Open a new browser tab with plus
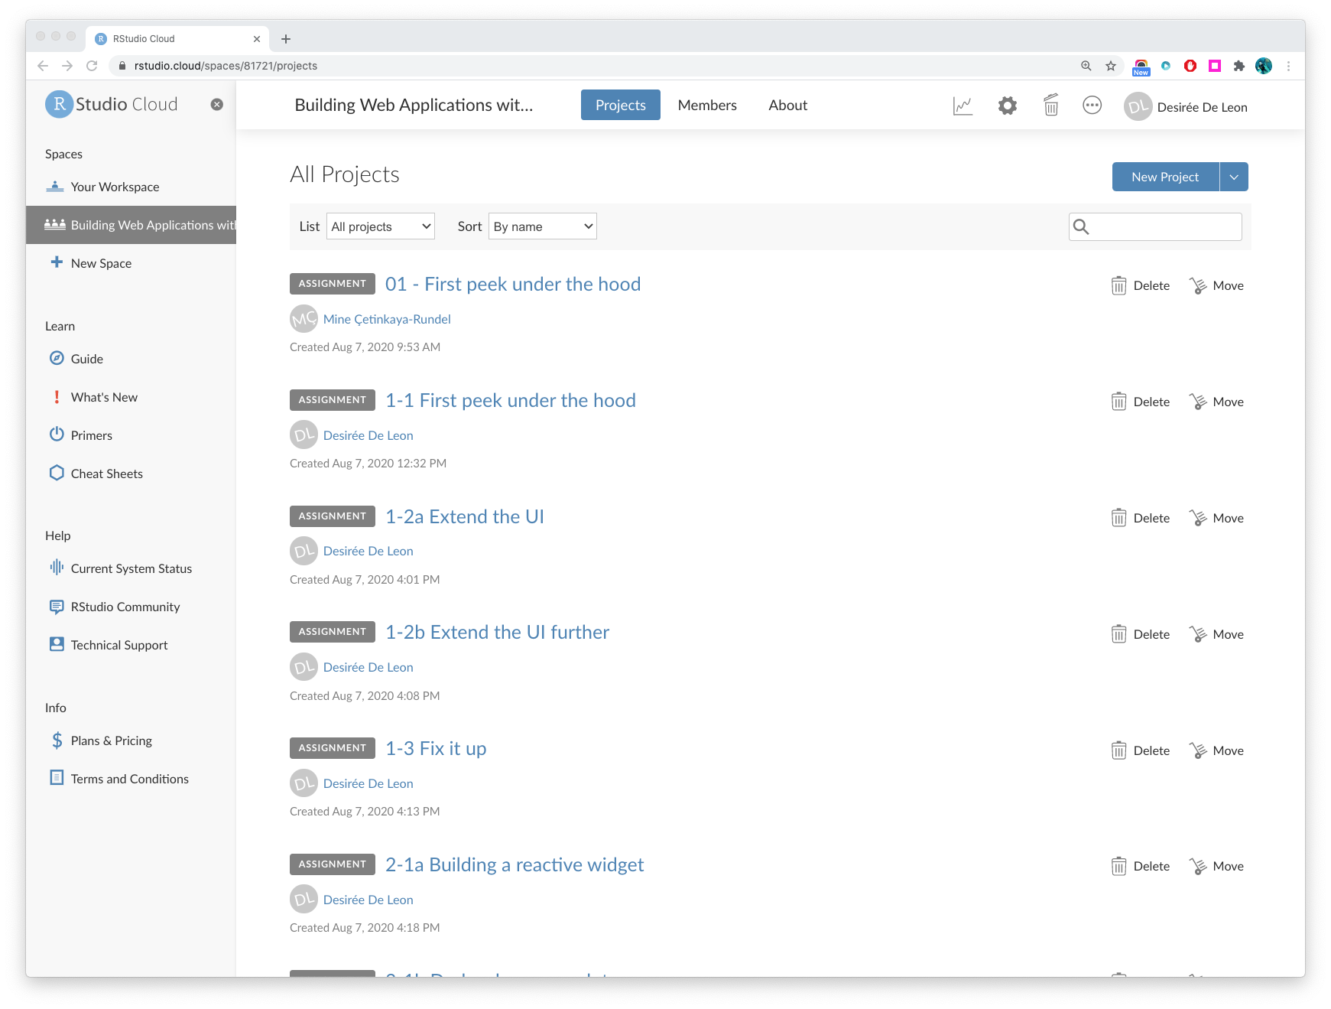This screenshot has height=1009, width=1331. tap(286, 39)
